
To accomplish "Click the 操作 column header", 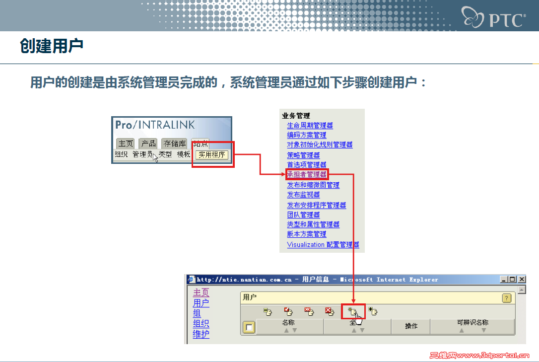I will (x=411, y=326).
